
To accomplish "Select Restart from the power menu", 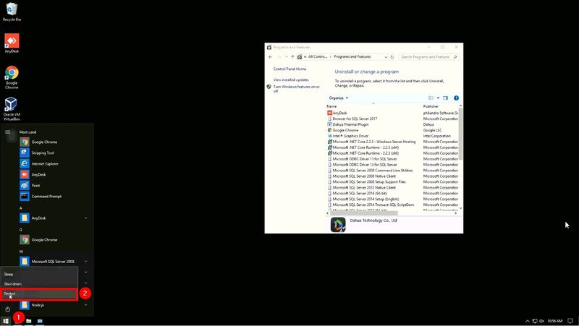I will [x=39, y=294].
